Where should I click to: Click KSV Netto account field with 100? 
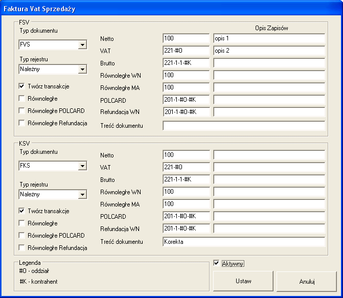point(186,155)
